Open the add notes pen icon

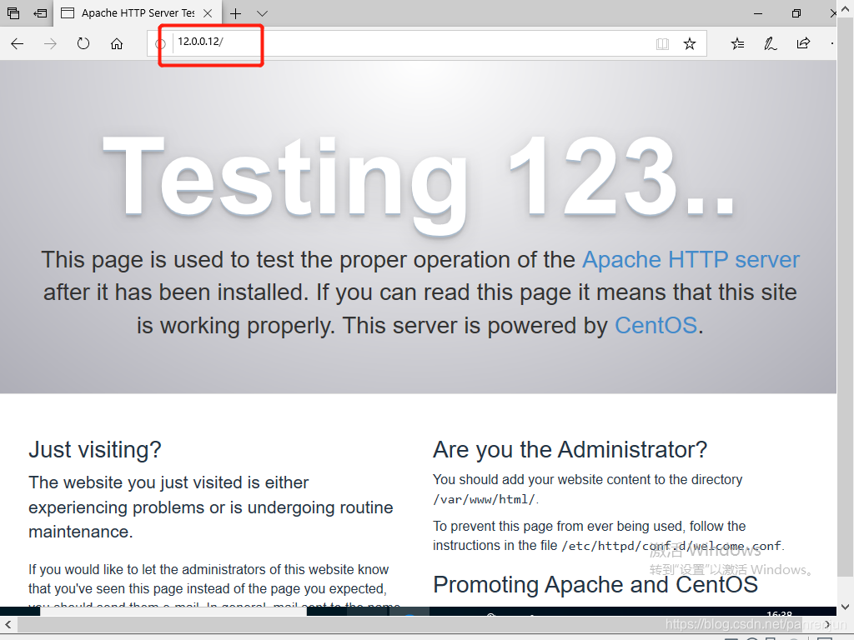point(770,43)
